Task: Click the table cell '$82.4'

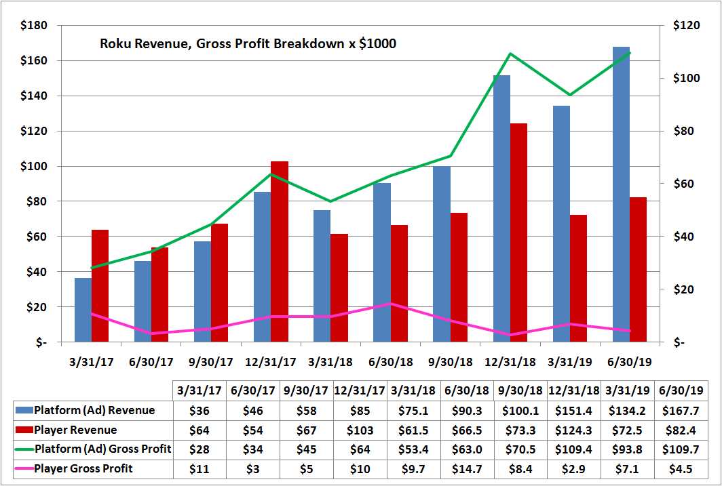Action: (x=681, y=430)
